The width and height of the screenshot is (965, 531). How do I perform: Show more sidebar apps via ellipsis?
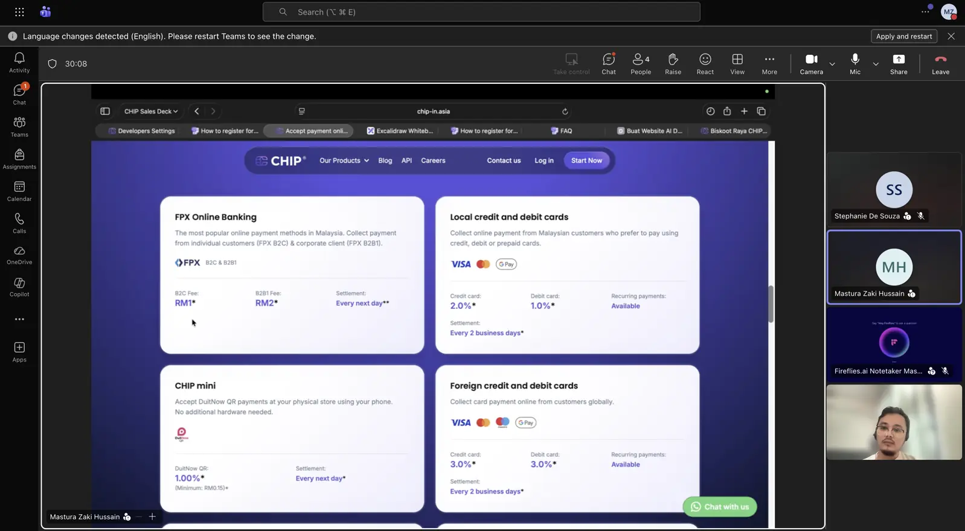[x=19, y=319]
